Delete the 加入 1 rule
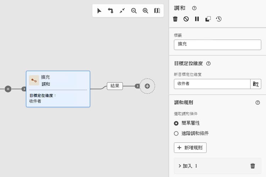Viewport: 266px width, 177px height. [253, 166]
